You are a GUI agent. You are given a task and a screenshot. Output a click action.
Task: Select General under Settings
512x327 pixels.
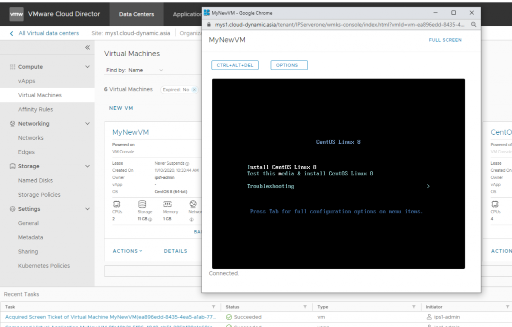tap(28, 223)
